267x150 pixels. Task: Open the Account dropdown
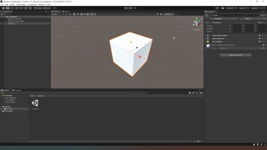[232, 8]
